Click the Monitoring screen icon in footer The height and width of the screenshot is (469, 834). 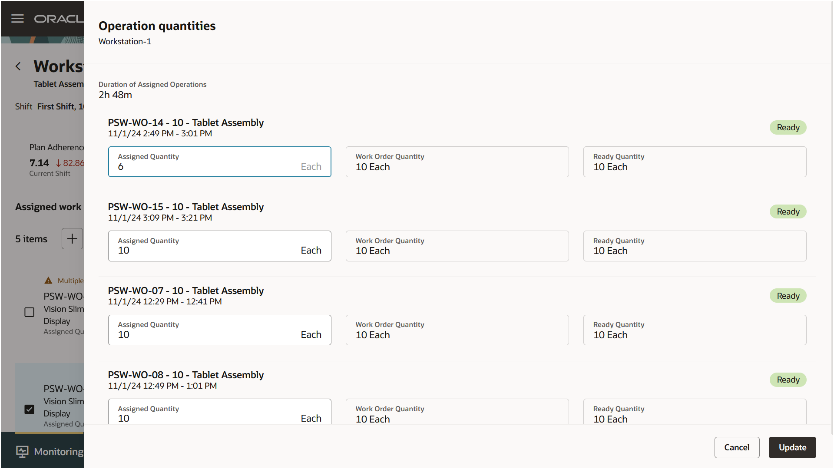[22, 452]
